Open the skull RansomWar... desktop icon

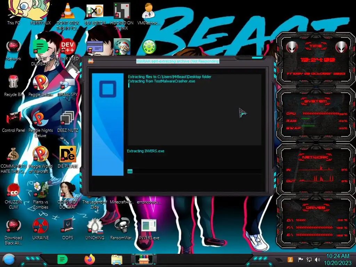[122, 229]
